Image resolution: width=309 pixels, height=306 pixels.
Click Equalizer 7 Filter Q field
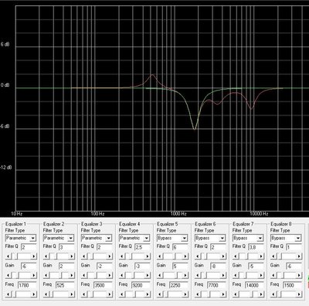pyautogui.click(x=256, y=247)
